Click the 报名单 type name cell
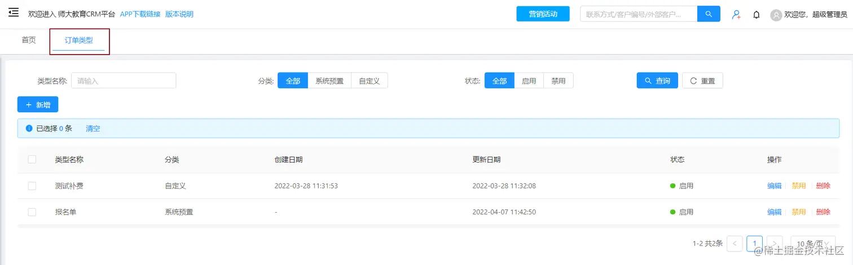Image resolution: width=853 pixels, height=265 pixels. pos(65,212)
